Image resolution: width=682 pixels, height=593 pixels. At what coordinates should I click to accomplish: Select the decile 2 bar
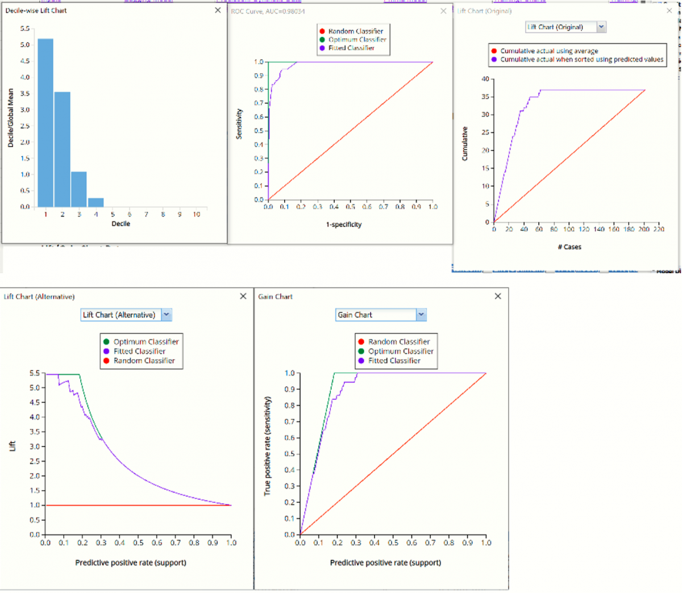coord(63,149)
